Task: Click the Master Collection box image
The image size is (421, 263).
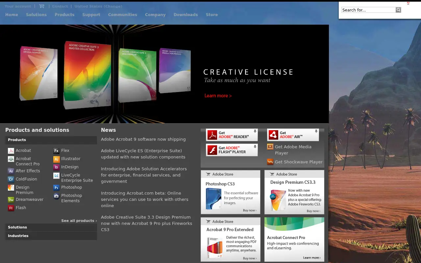Action: pos(87,75)
